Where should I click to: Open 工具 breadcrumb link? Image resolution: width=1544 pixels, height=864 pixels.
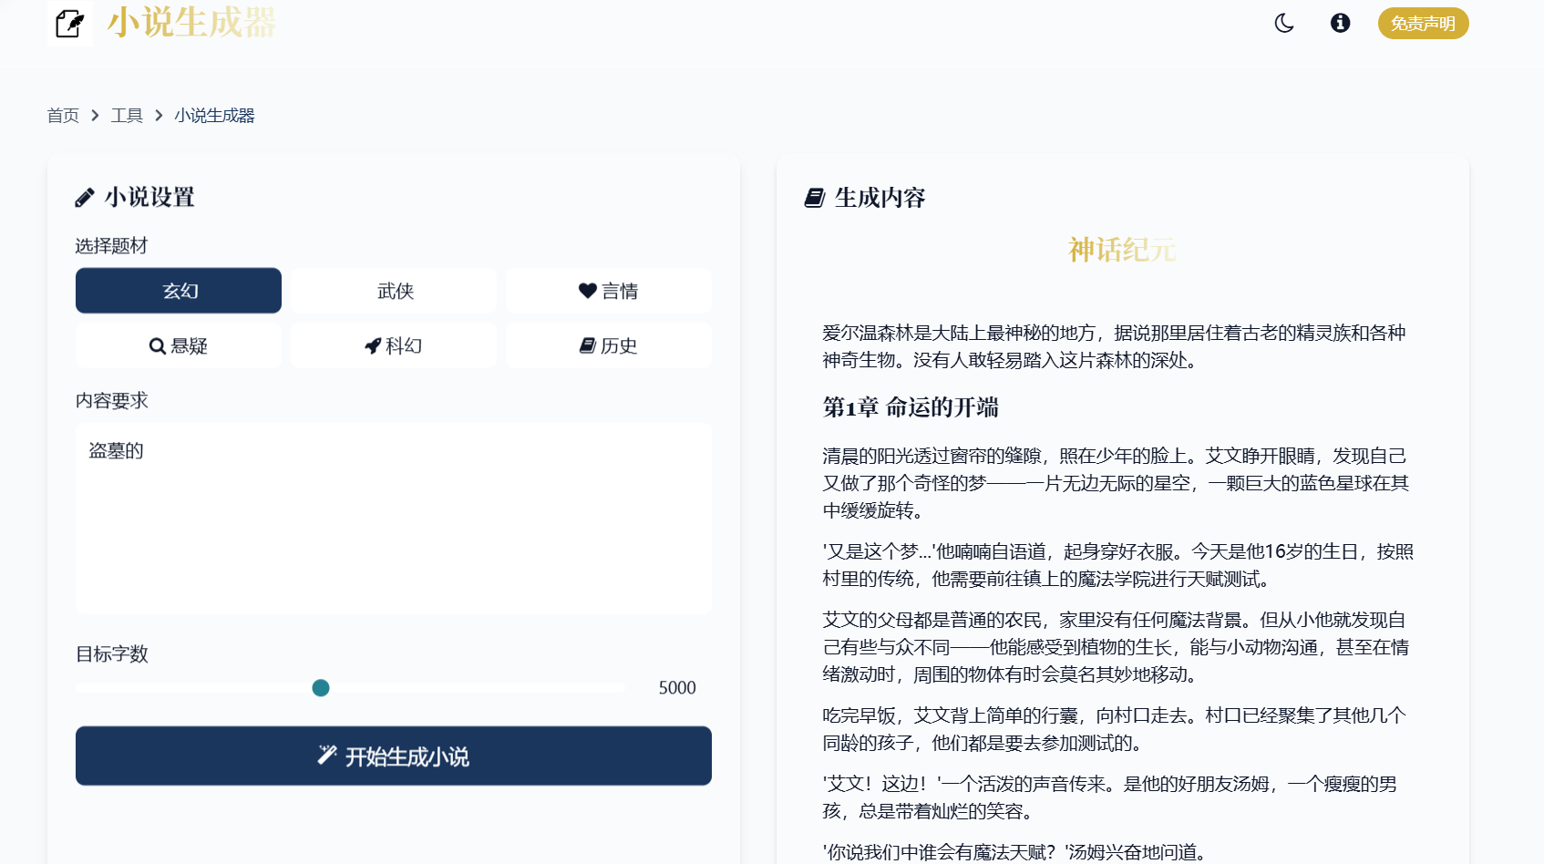click(x=127, y=116)
